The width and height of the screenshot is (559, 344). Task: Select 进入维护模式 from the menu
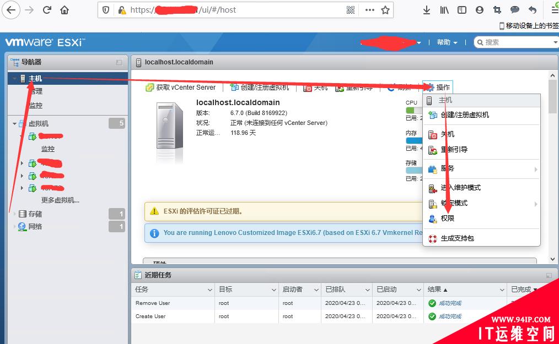pyautogui.click(x=481, y=188)
